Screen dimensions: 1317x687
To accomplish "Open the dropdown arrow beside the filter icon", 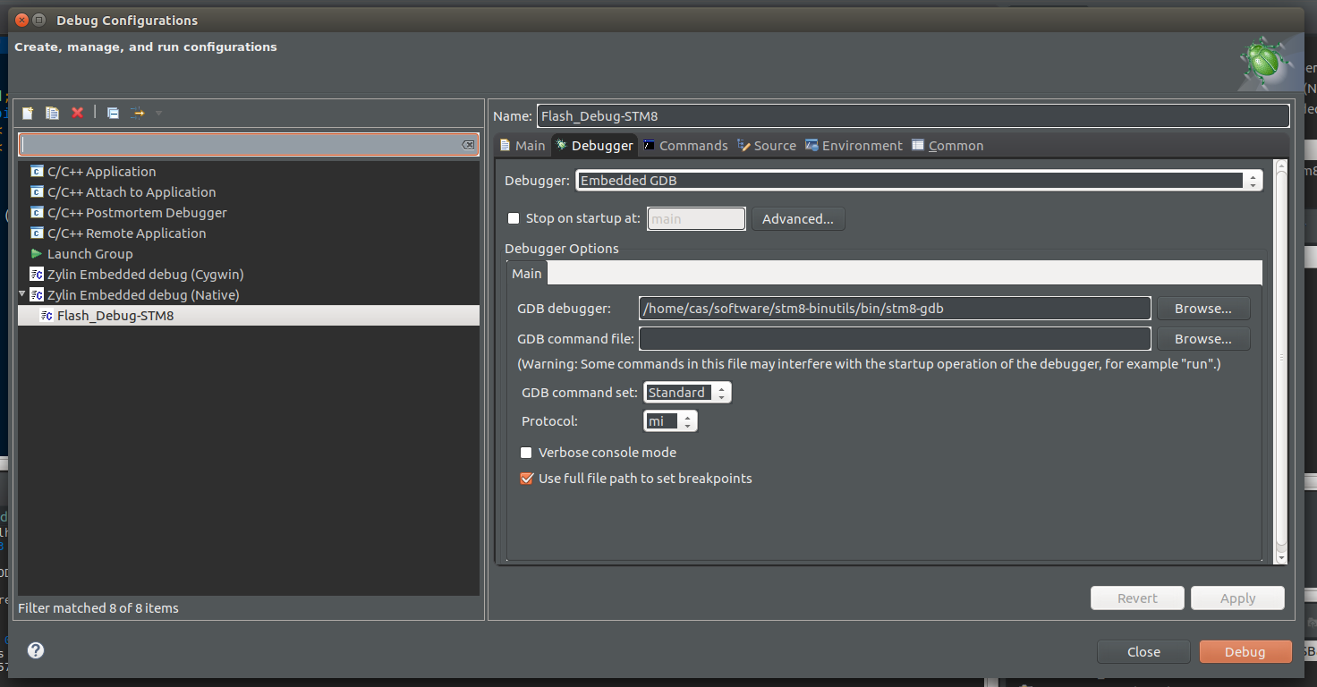I will (x=159, y=113).
